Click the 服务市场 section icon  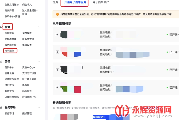[1, 107]
